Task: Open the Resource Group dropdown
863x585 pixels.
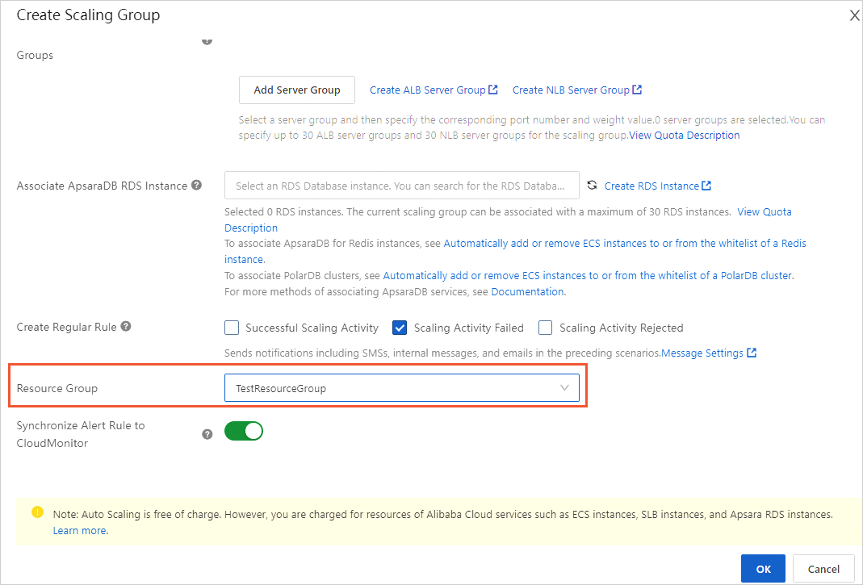Action: coord(401,388)
